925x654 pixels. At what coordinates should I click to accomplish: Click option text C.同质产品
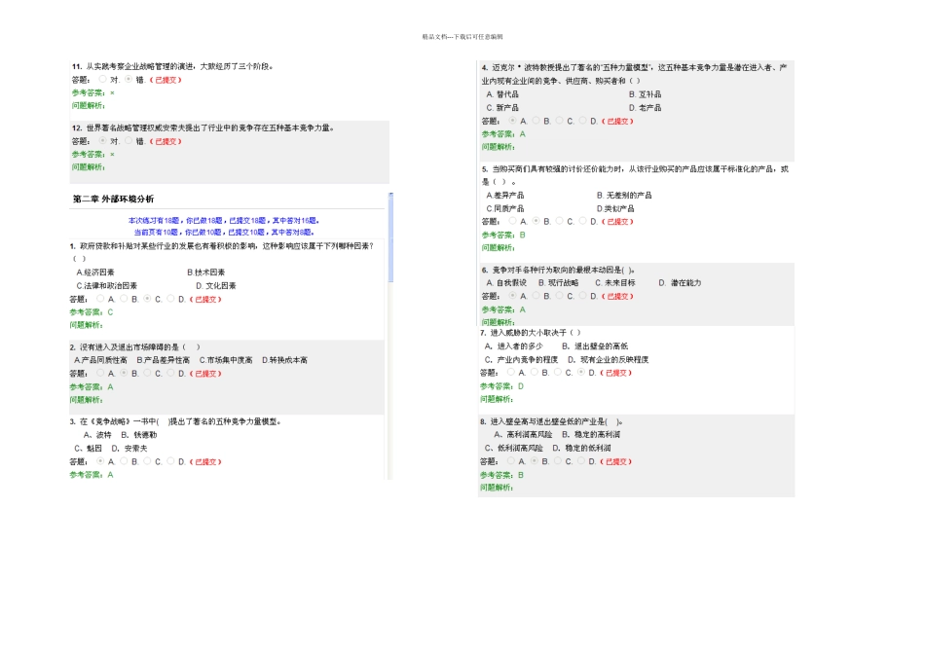(x=505, y=209)
